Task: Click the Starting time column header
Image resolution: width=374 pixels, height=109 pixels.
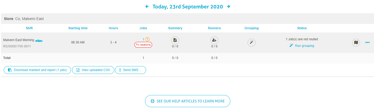Action: [78, 28]
